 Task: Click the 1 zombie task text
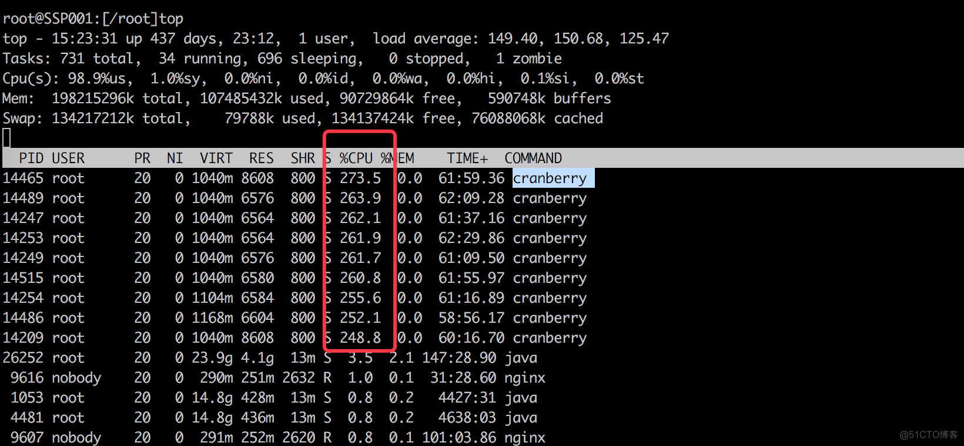click(x=529, y=59)
